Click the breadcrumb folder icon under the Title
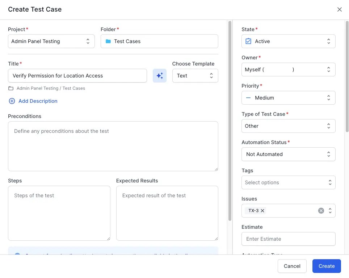The height and width of the screenshot is (278, 349). click(x=11, y=88)
